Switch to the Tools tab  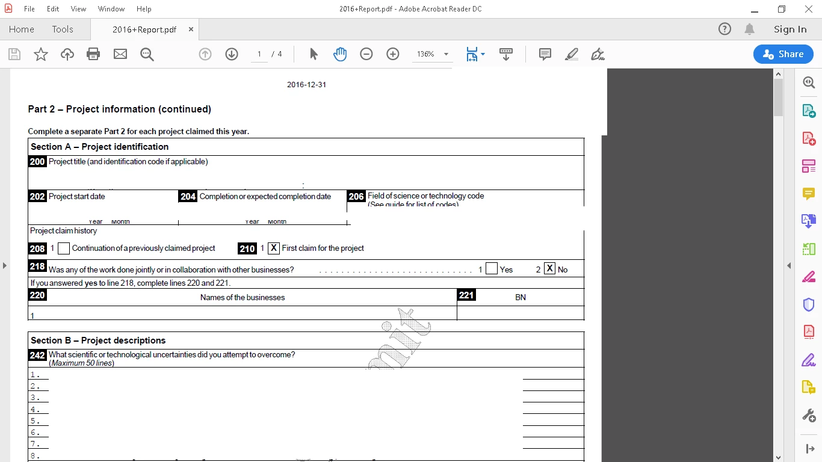tap(63, 29)
